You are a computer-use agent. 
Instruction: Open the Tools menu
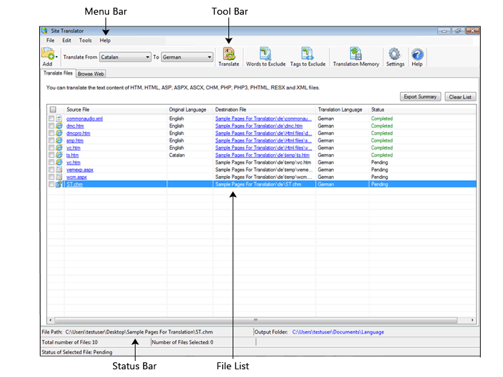click(x=85, y=40)
